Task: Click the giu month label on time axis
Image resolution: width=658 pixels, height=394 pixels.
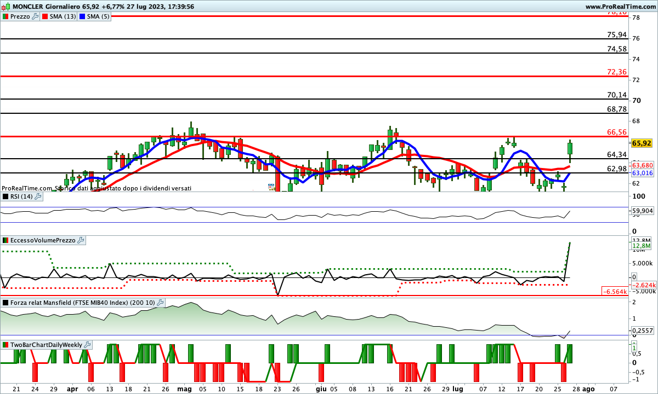Action: 321,388
